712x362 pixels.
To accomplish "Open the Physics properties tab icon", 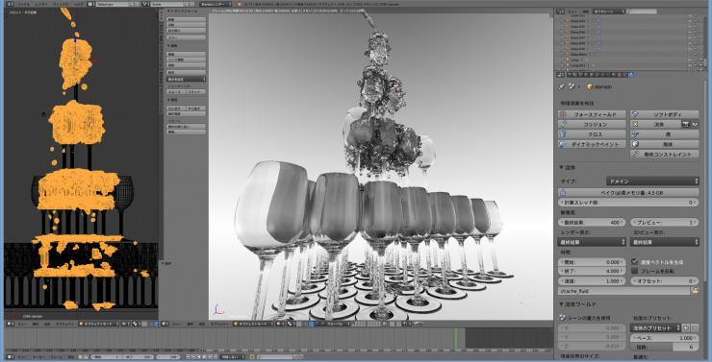I will point(630,75).
